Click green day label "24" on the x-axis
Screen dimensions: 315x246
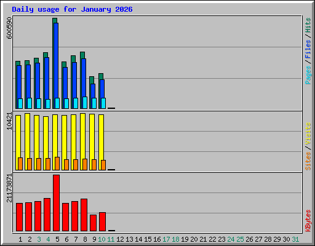click(231, 239)
